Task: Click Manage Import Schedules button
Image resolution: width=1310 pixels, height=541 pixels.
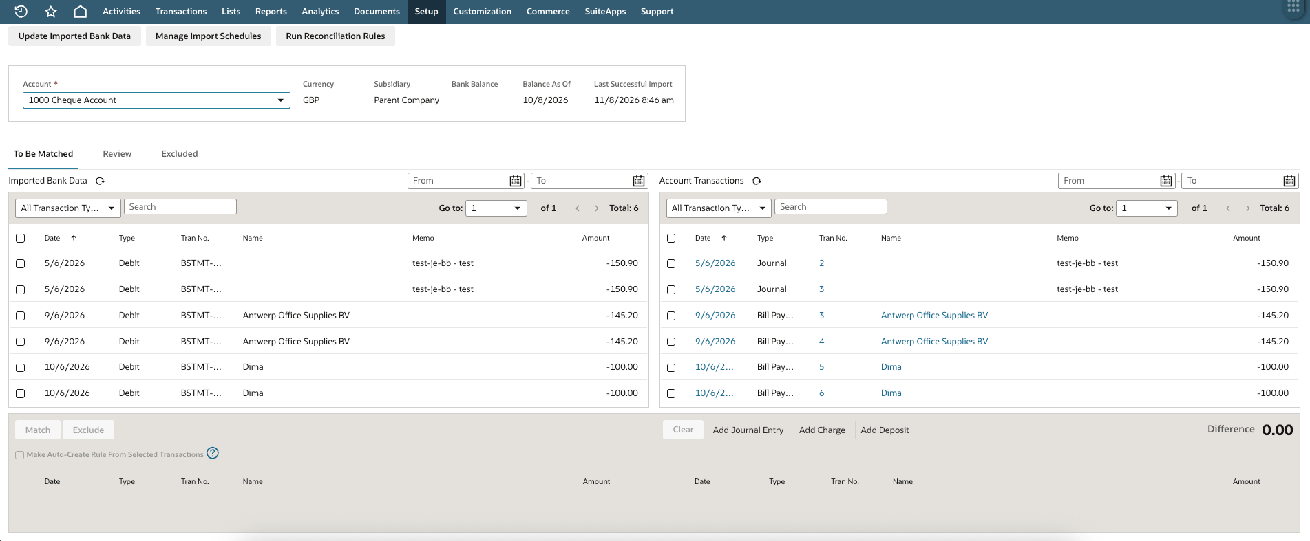Action: [209, 36]
